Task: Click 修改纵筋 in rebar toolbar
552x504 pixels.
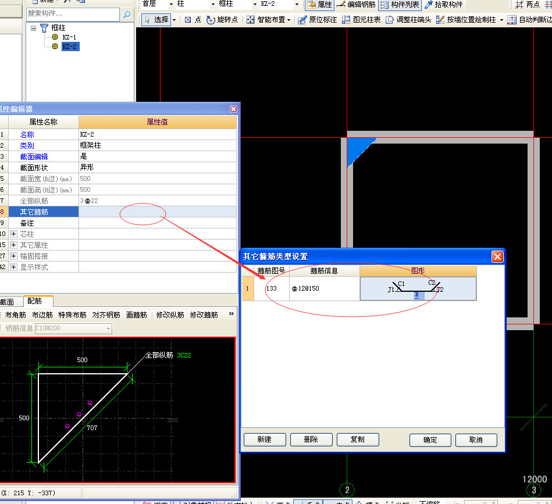Action: (x=170, y=314)
